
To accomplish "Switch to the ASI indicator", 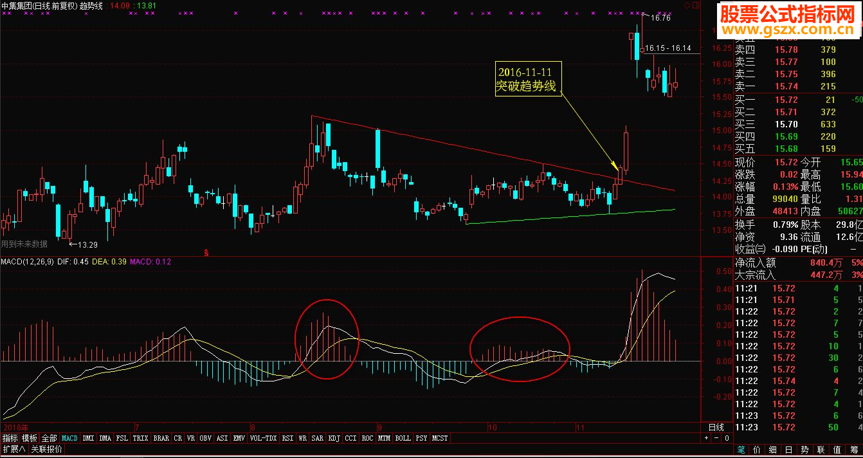I will tap(223, 438).
